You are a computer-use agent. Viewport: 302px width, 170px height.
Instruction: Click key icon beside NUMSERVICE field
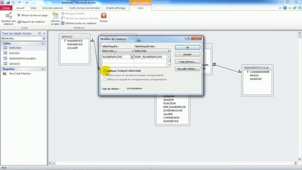click(65, 41)
